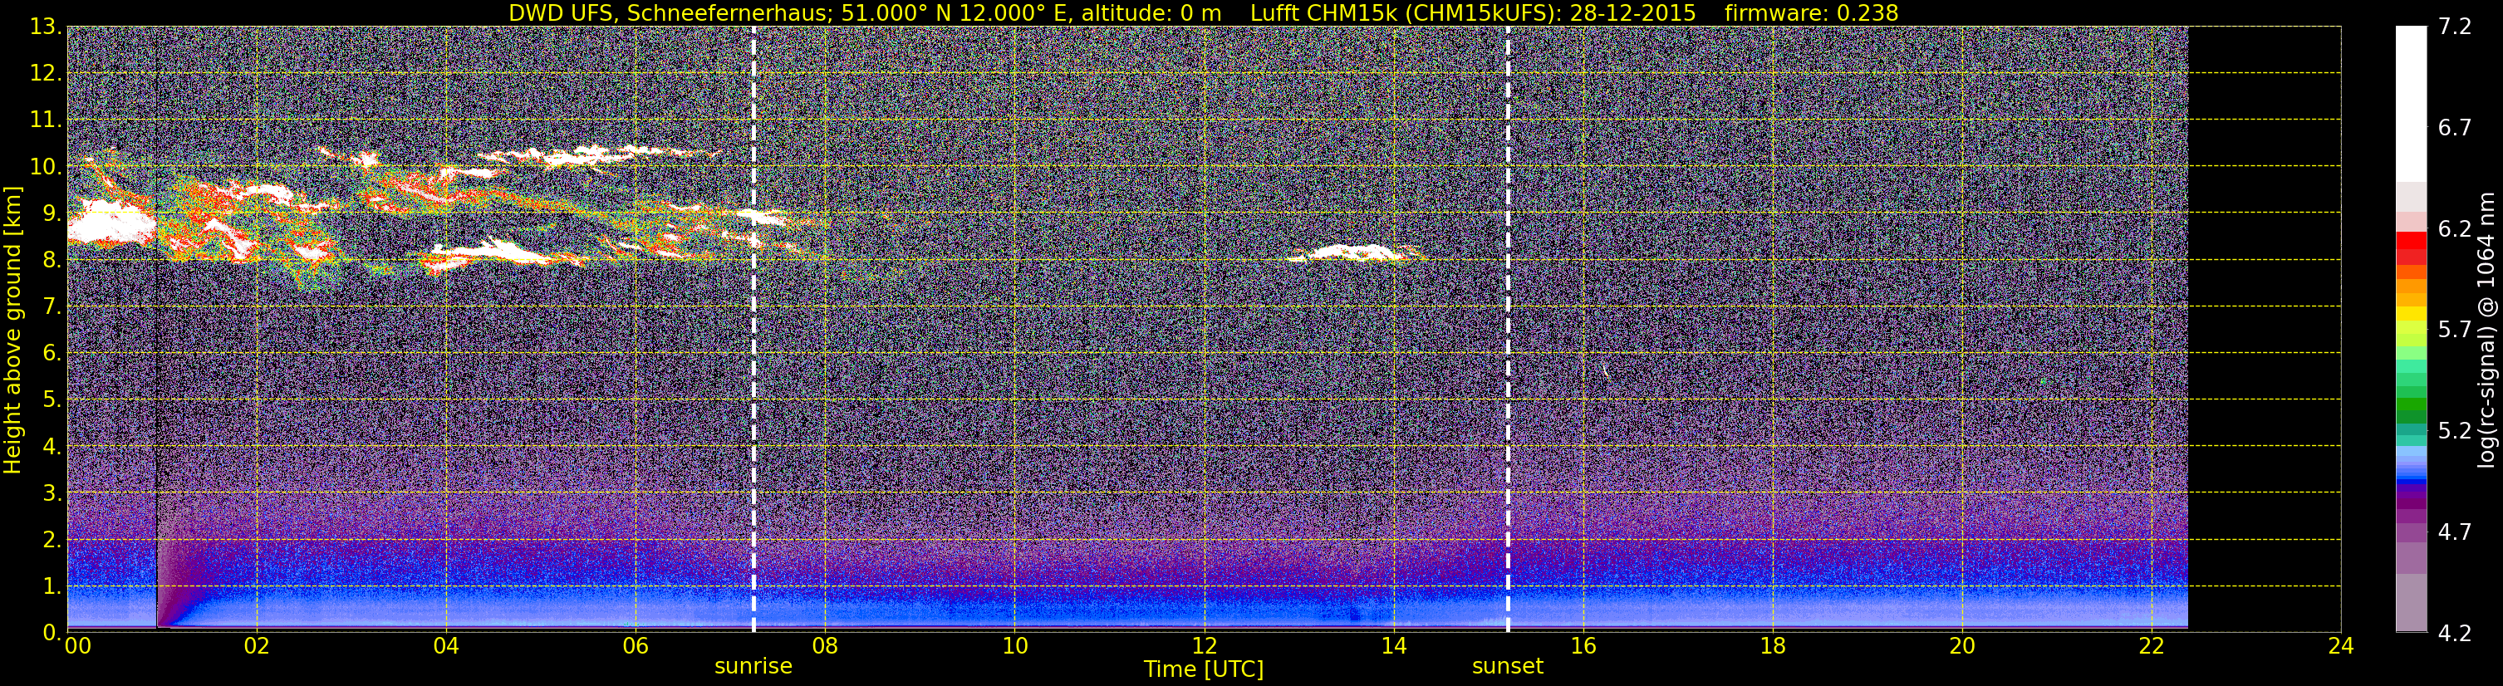
Task: Click the time tick label '08'
Action: point(825,646)
